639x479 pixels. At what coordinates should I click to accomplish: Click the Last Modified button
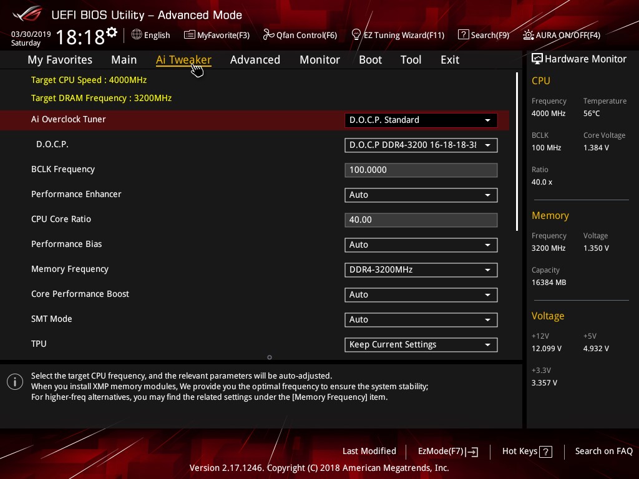click(x=369, y=452)
